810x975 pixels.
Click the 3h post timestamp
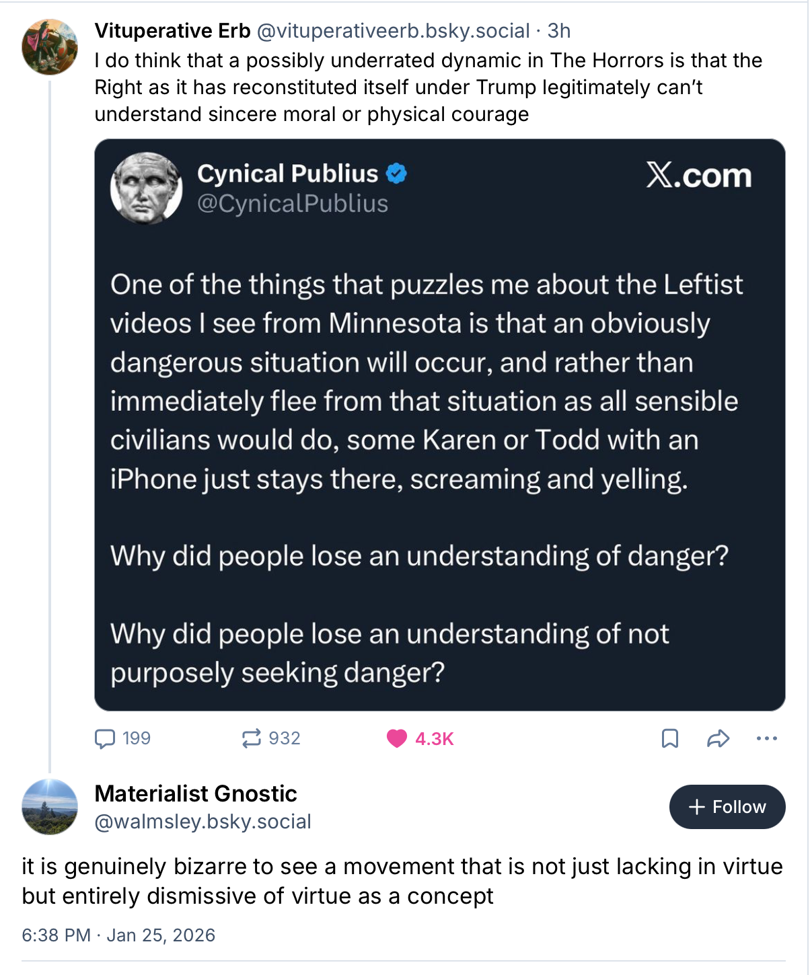[x=558, y=31]
